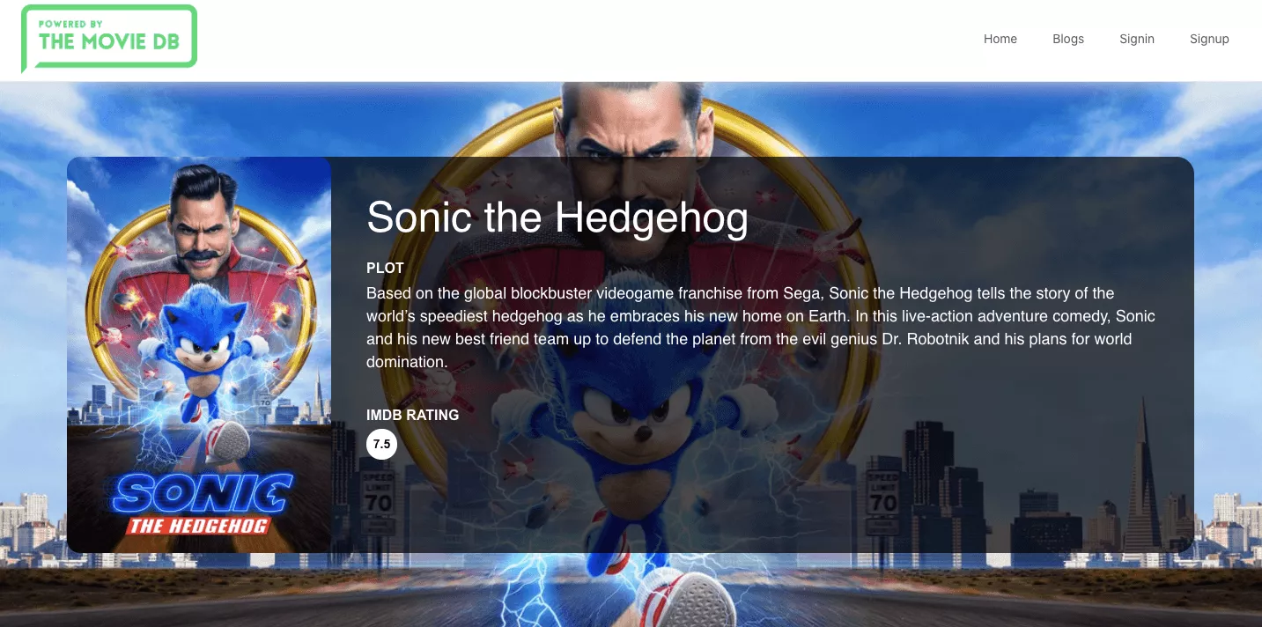Click the "Powered by" text in logo

(70, 24)
